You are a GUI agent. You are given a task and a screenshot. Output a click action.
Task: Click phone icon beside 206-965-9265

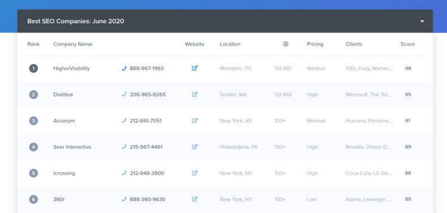pyautogui.click(x=124, y=94)
